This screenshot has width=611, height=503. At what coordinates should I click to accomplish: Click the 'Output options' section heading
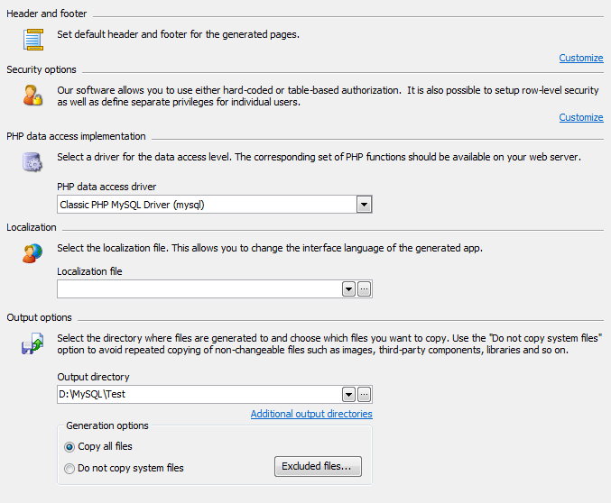(39, 317)
